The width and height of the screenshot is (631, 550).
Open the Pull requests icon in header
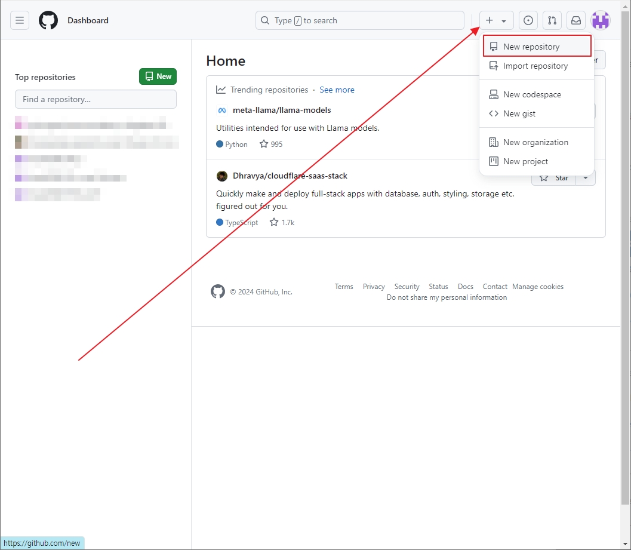pyautogui.click(x=552, y=20)
